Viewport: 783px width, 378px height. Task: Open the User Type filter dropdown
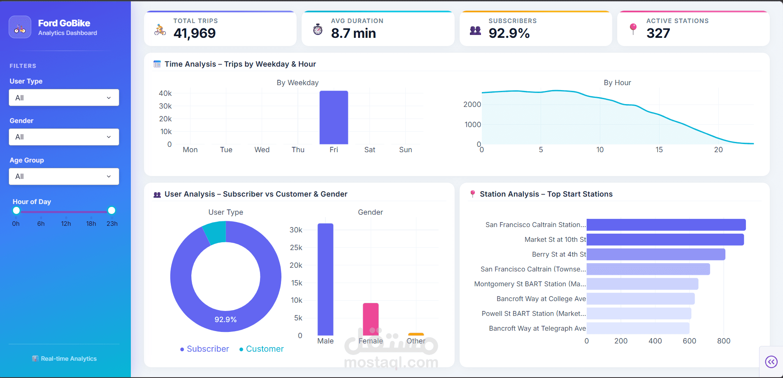click(x=64, y=97)
